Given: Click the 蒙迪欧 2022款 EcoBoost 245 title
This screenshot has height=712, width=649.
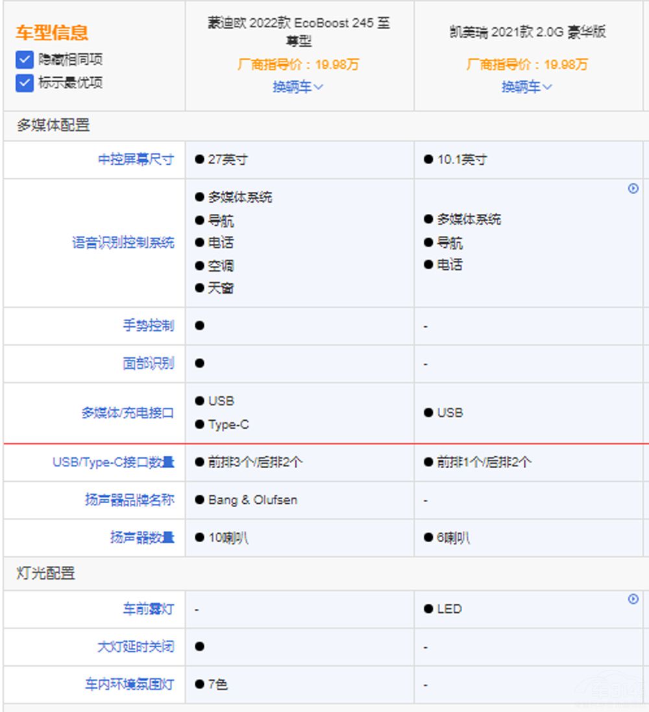Looking at the screenshot, I should pos(299,32).
